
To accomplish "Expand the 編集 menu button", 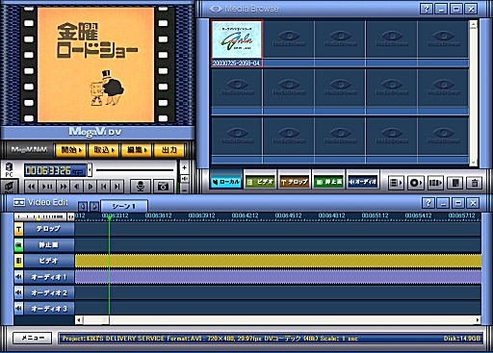I will point(137,150).
